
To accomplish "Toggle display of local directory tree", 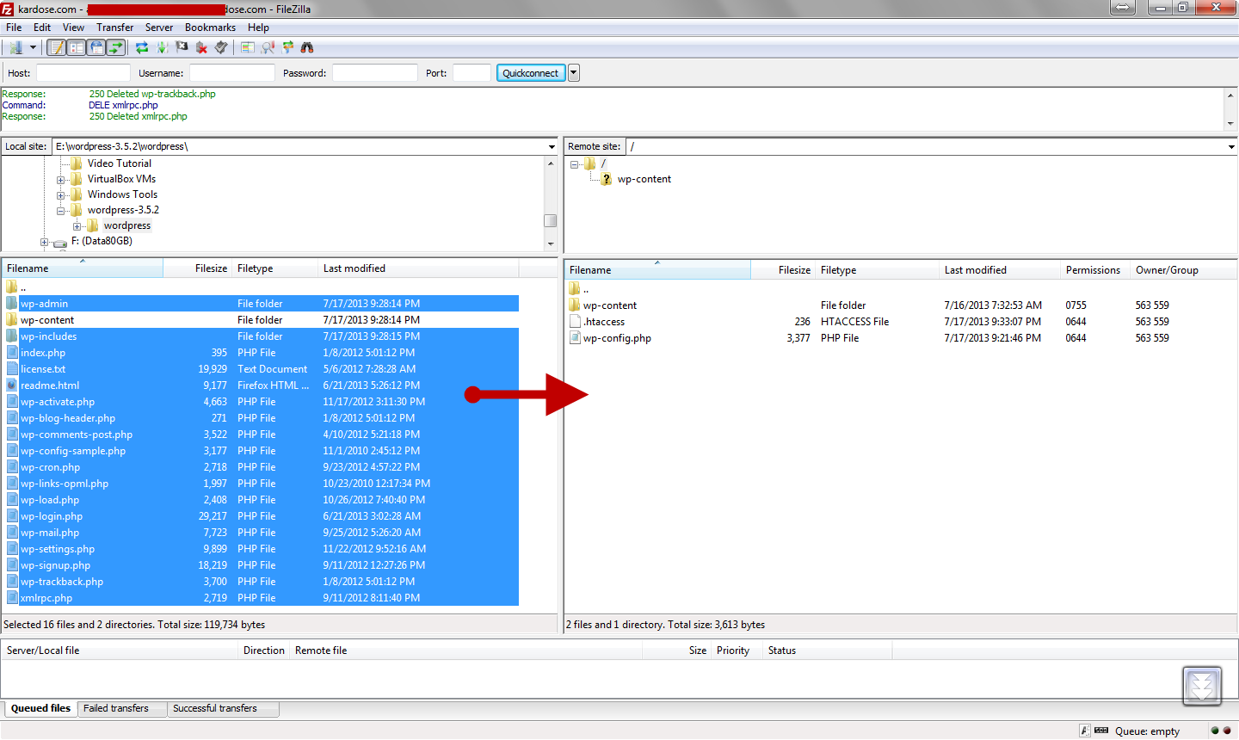I will pyautogui.click(x=76, y=48).
